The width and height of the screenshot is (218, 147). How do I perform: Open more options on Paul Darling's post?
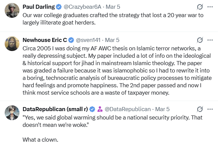(x=210, y=7)
